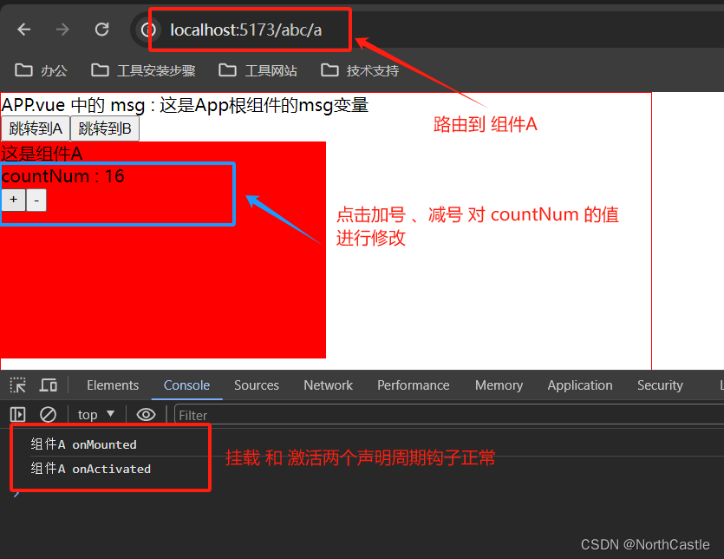Activate the inspect element picker icon
Image resolution: width=724 pixels, height=559 pixels.
point(18,385)
